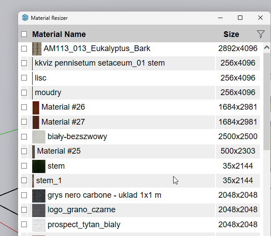Select the grys nero carbone - uklad name
This screenshot has width=271, height=236.
tap(104, 195)
